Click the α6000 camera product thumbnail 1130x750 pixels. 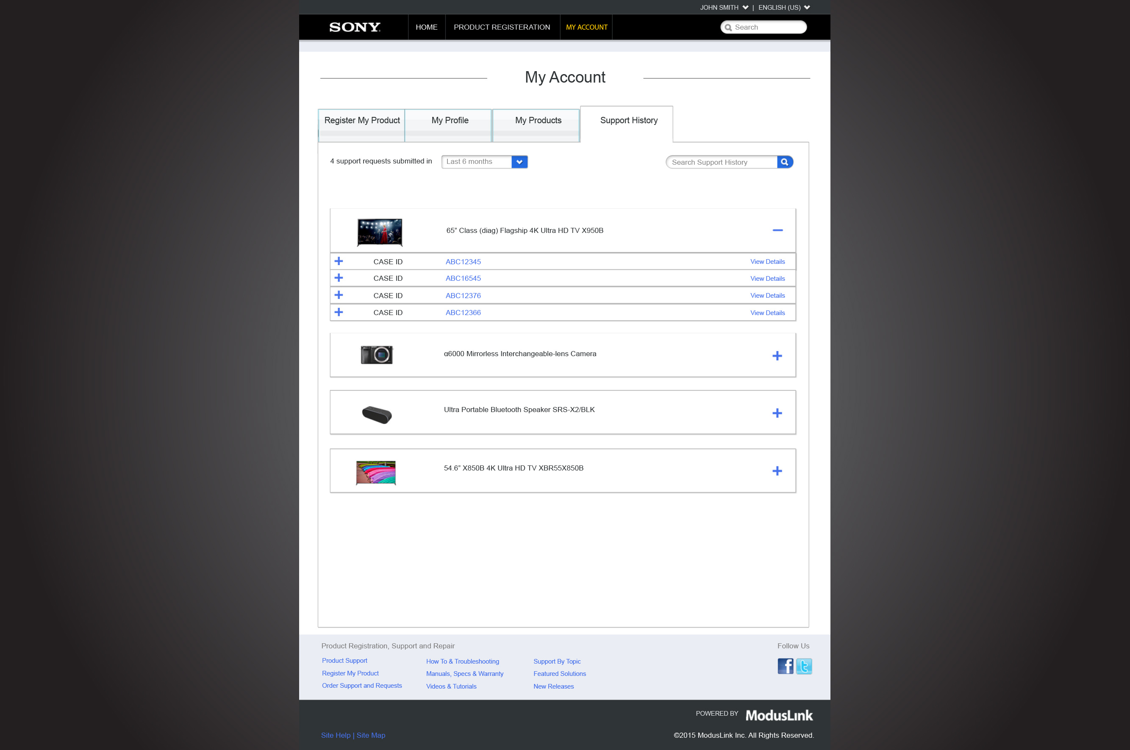[377, 355]
